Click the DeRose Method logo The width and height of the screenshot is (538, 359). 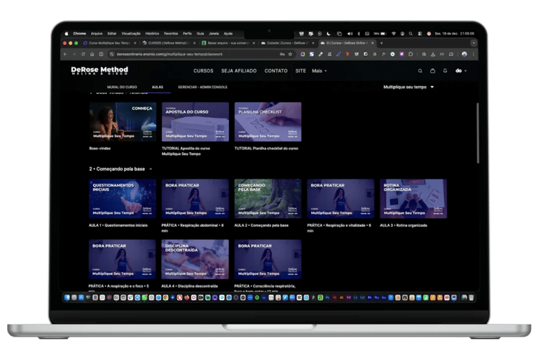(99, 70)
